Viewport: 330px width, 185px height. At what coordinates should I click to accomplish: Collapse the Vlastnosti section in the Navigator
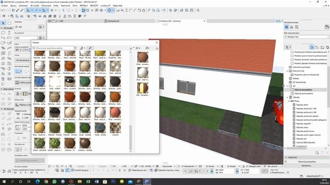[x=286, y=157]
